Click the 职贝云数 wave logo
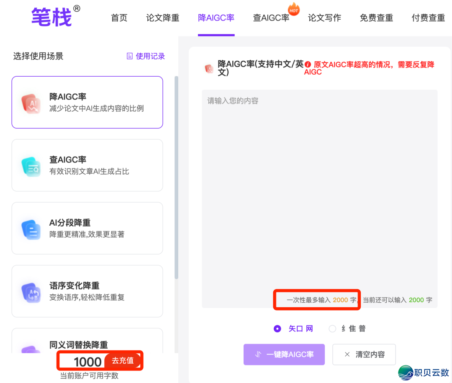452x383 pixels. point(405,372)
